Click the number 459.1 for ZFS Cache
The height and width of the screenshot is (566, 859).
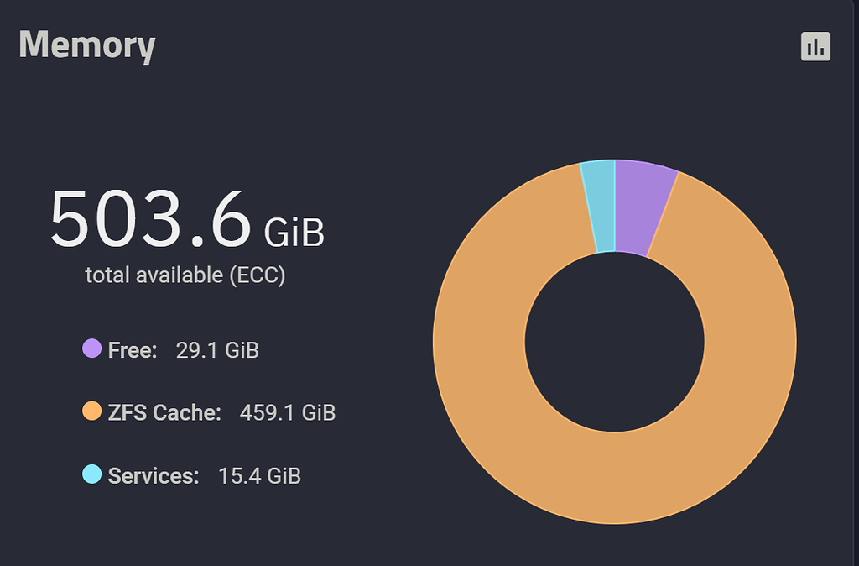266,413
